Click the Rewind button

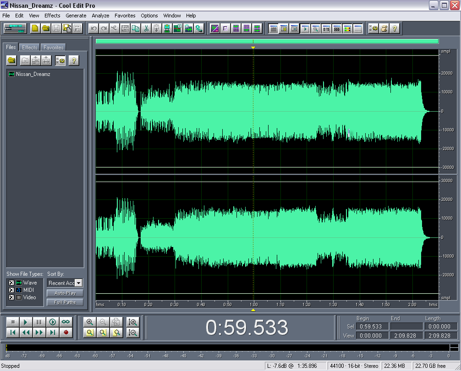coord(26,333)
